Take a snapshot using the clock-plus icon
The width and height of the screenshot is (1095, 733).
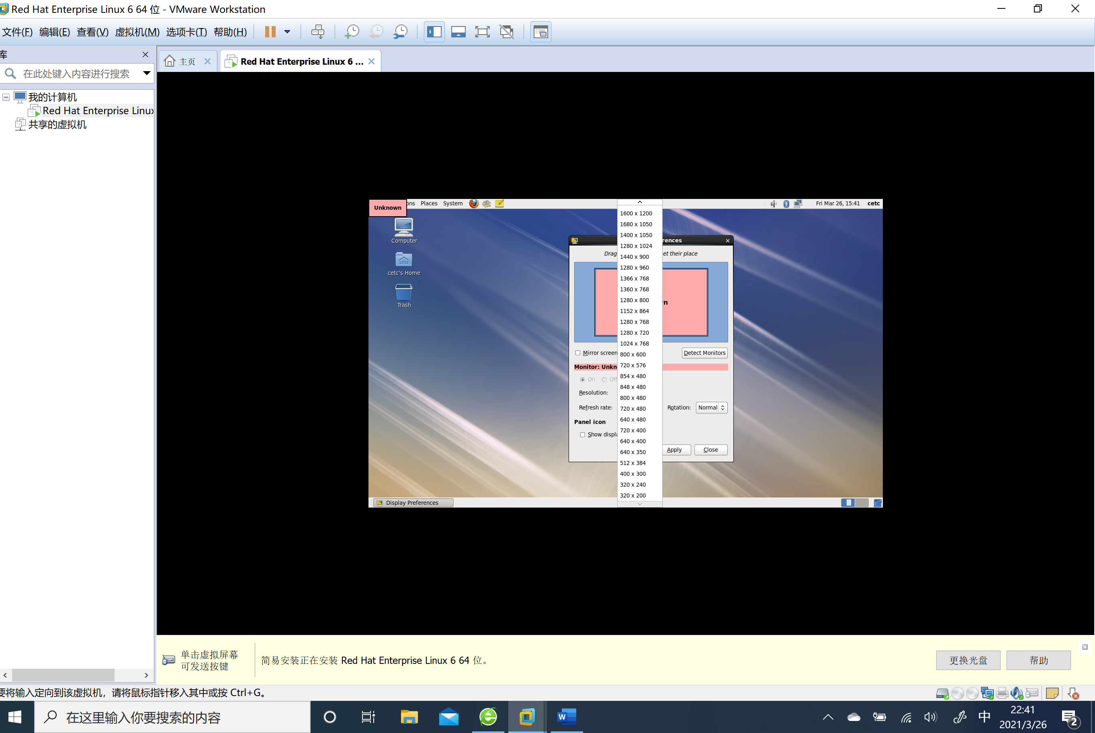tap(352, 32)
